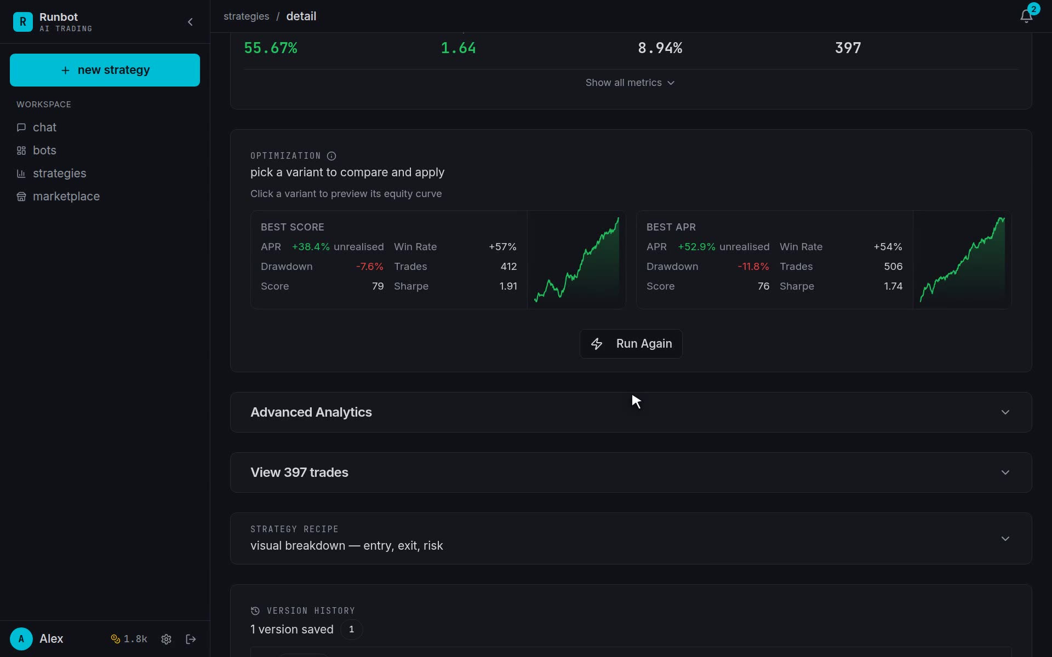Expand Show all metrics
The image size is (1052, 657).
(x=630, y=83)
